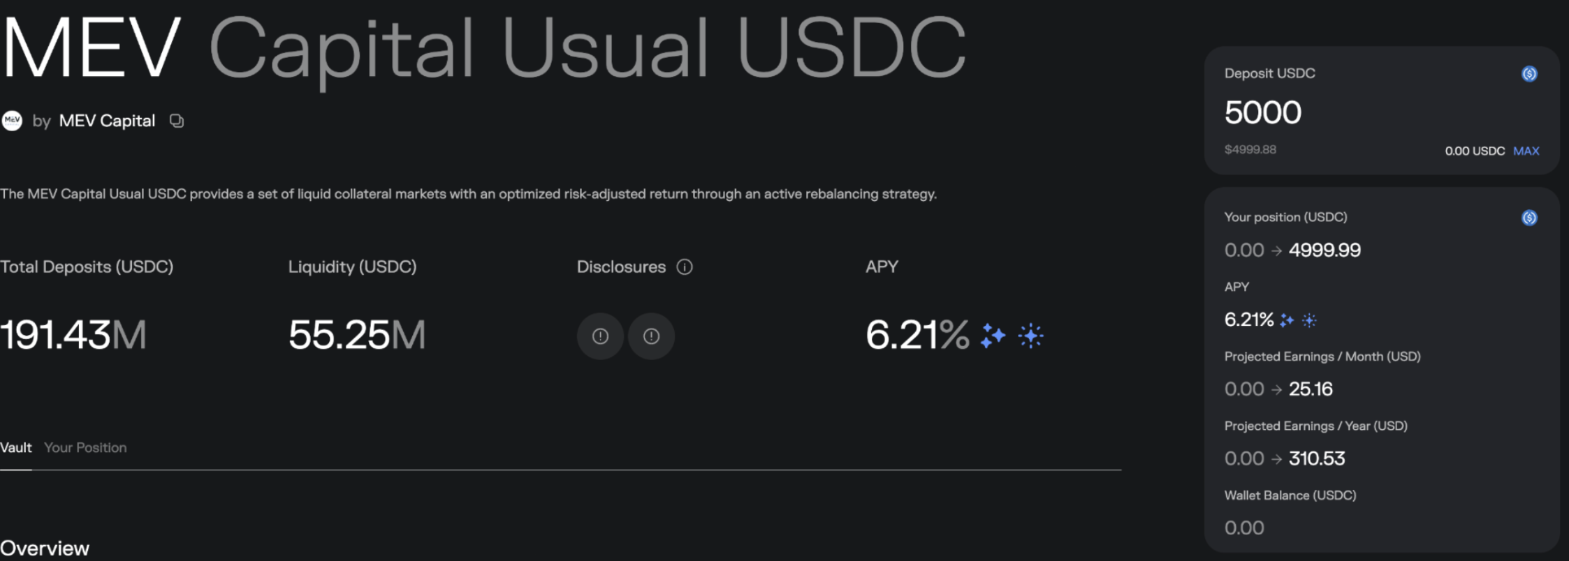
Task: Click the Liquidity 55.25M value
Action: click(357, 335)
